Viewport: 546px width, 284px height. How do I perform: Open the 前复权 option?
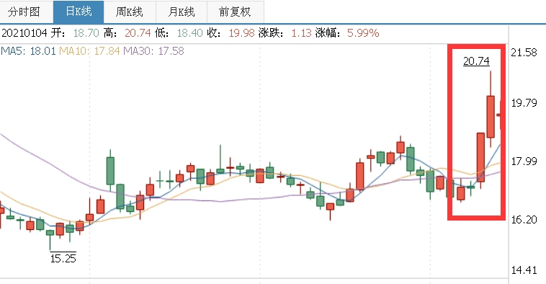coord(235,12)
